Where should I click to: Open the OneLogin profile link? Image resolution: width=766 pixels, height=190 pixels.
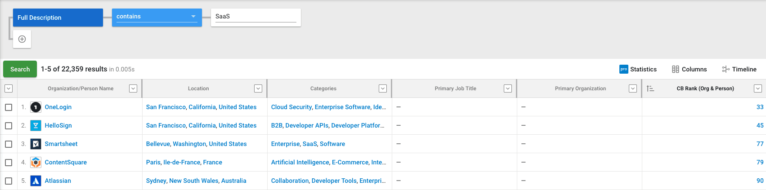coord(58,107)
